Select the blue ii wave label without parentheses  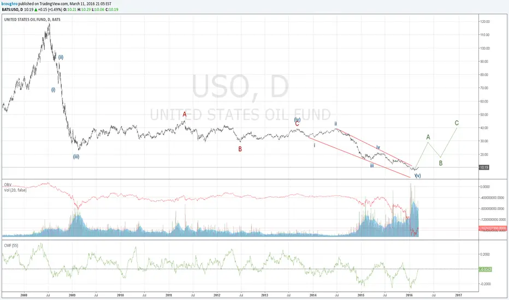(336, 124)
